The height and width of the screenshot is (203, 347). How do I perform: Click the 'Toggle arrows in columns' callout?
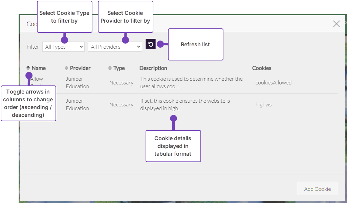pyautogui.click(x=28, y=103)
